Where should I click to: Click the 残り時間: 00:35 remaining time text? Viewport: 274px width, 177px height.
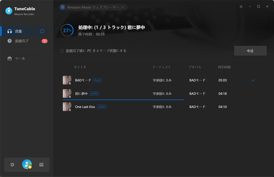coord(91,34)
